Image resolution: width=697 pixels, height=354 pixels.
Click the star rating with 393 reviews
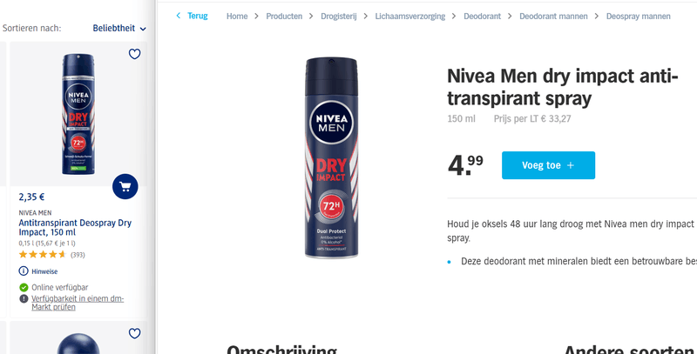(43, 255)
